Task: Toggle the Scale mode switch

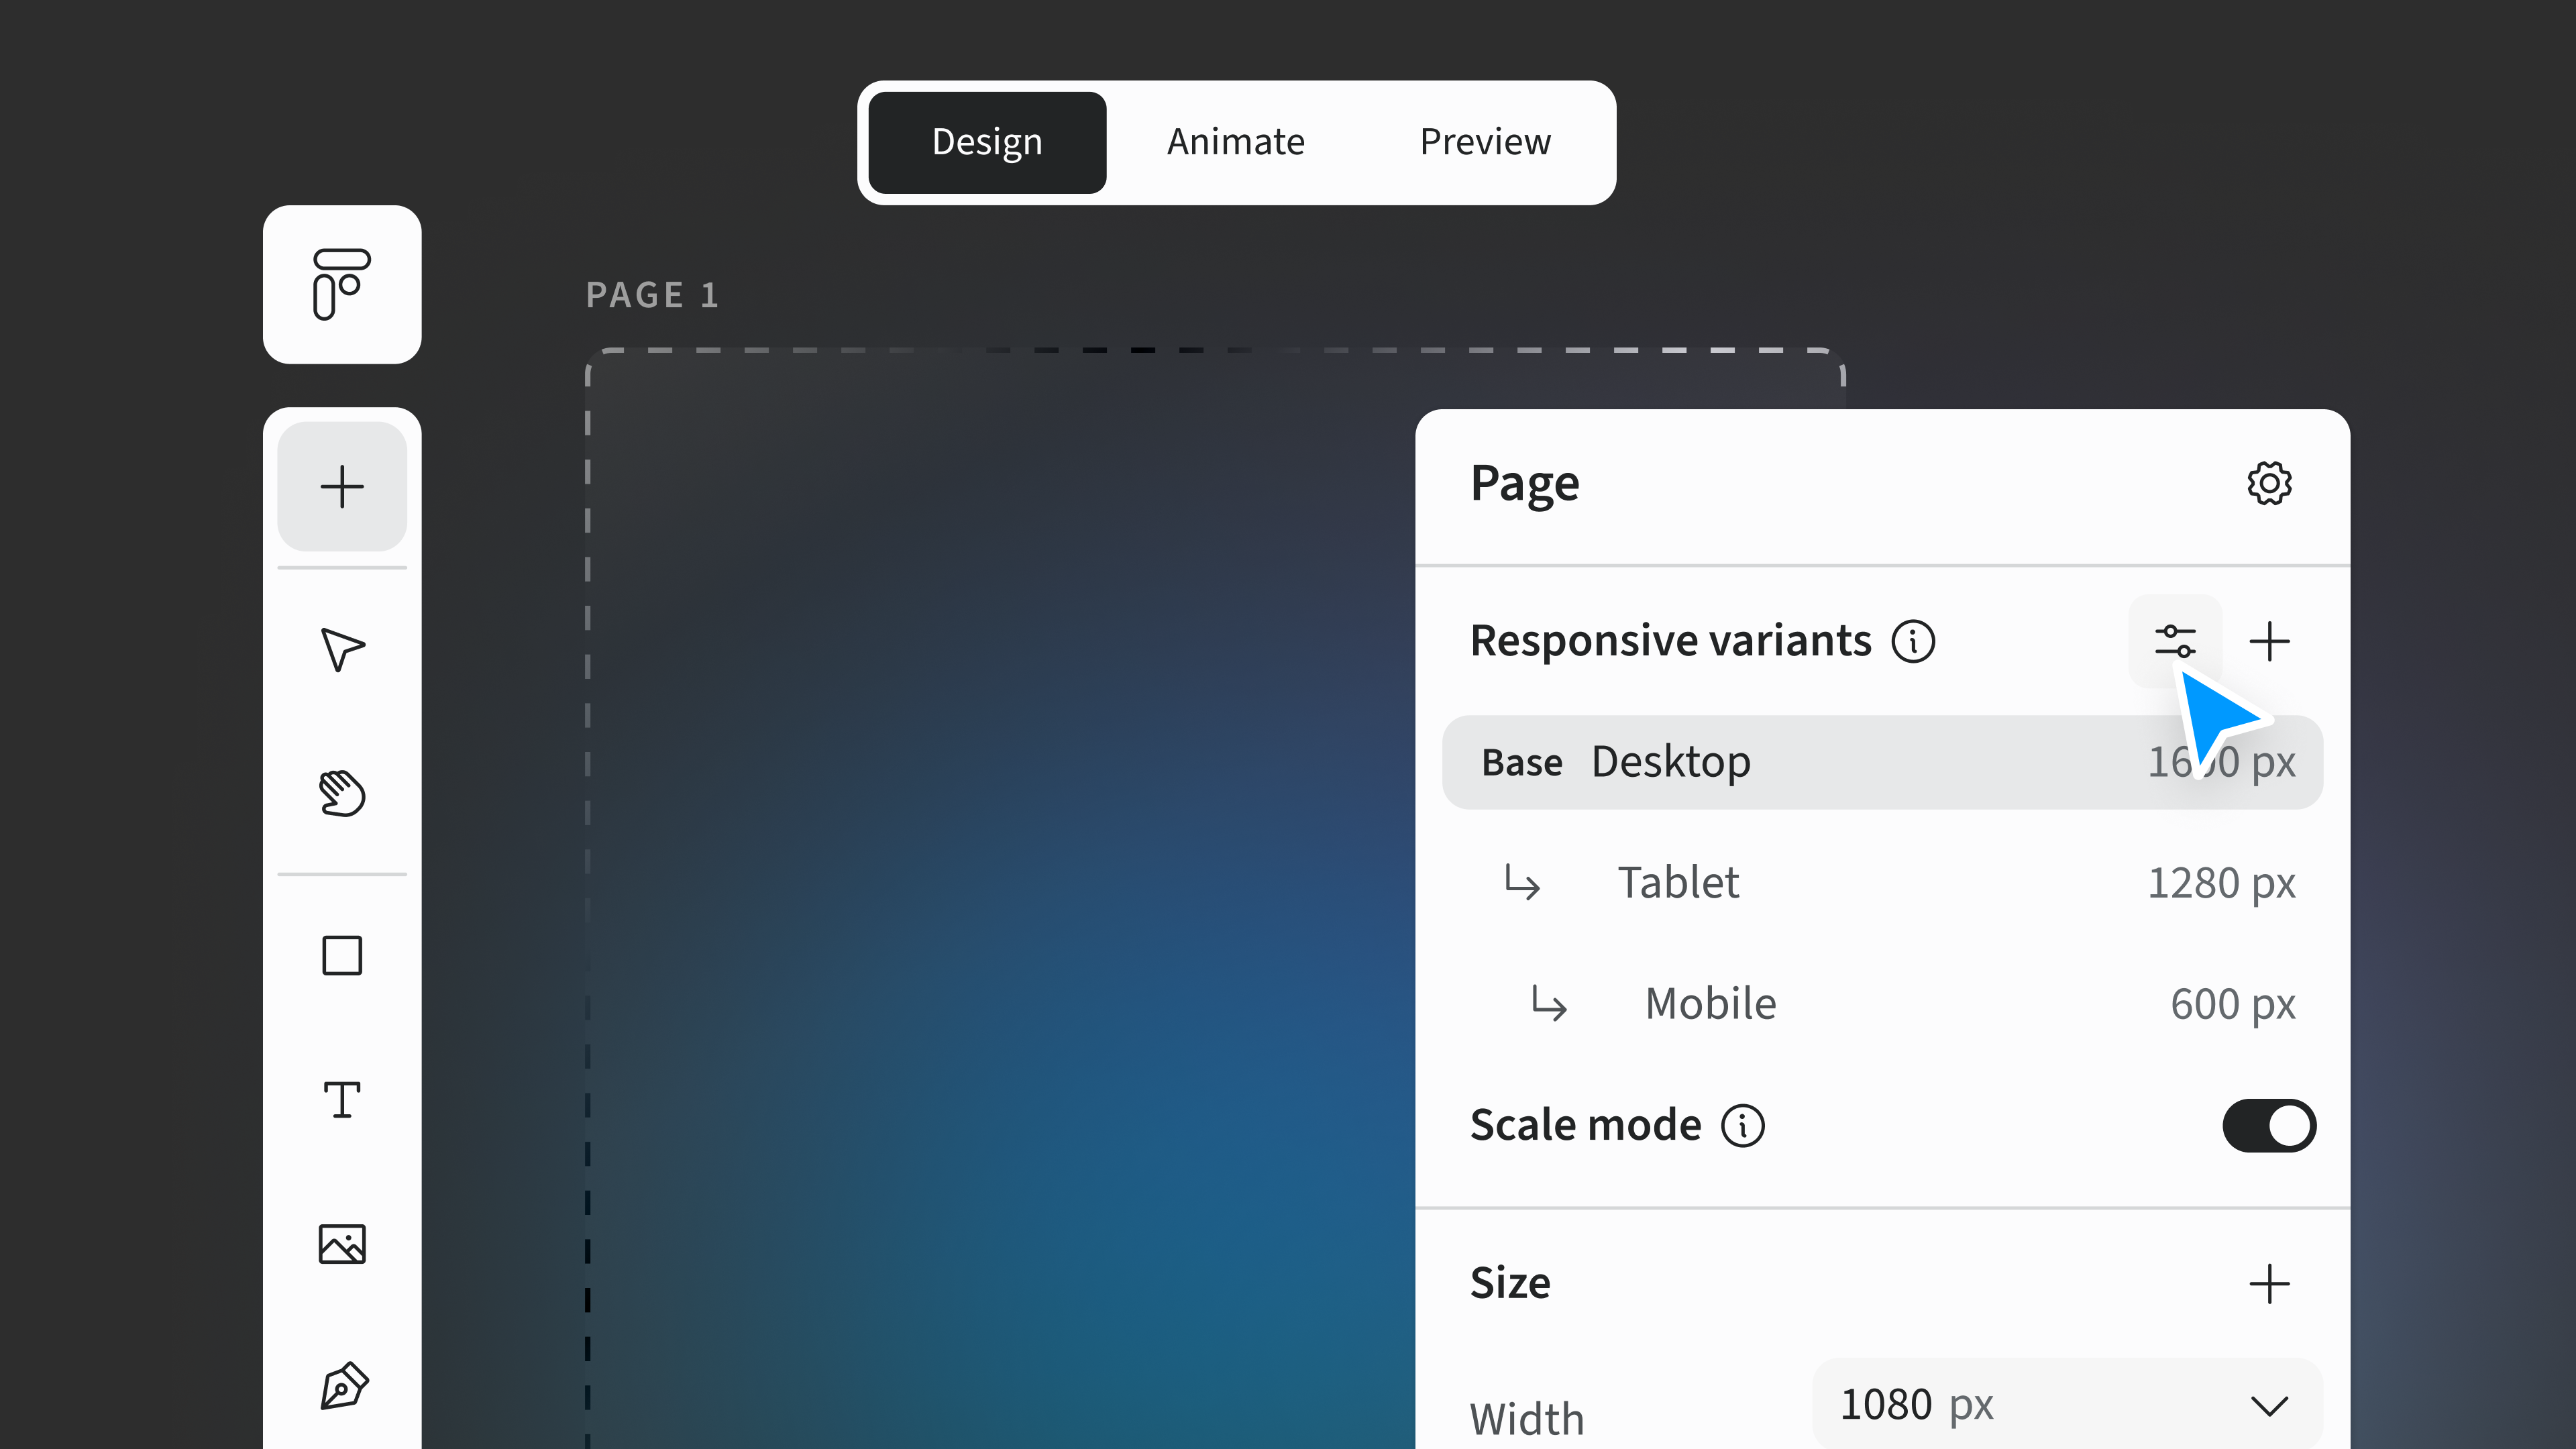Action: coord(2269,1126)
